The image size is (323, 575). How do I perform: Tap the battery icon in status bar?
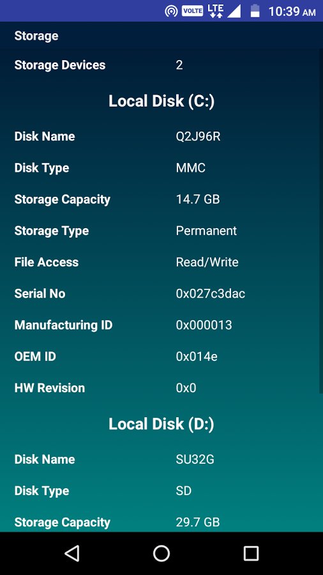click(x=255, y=11)
